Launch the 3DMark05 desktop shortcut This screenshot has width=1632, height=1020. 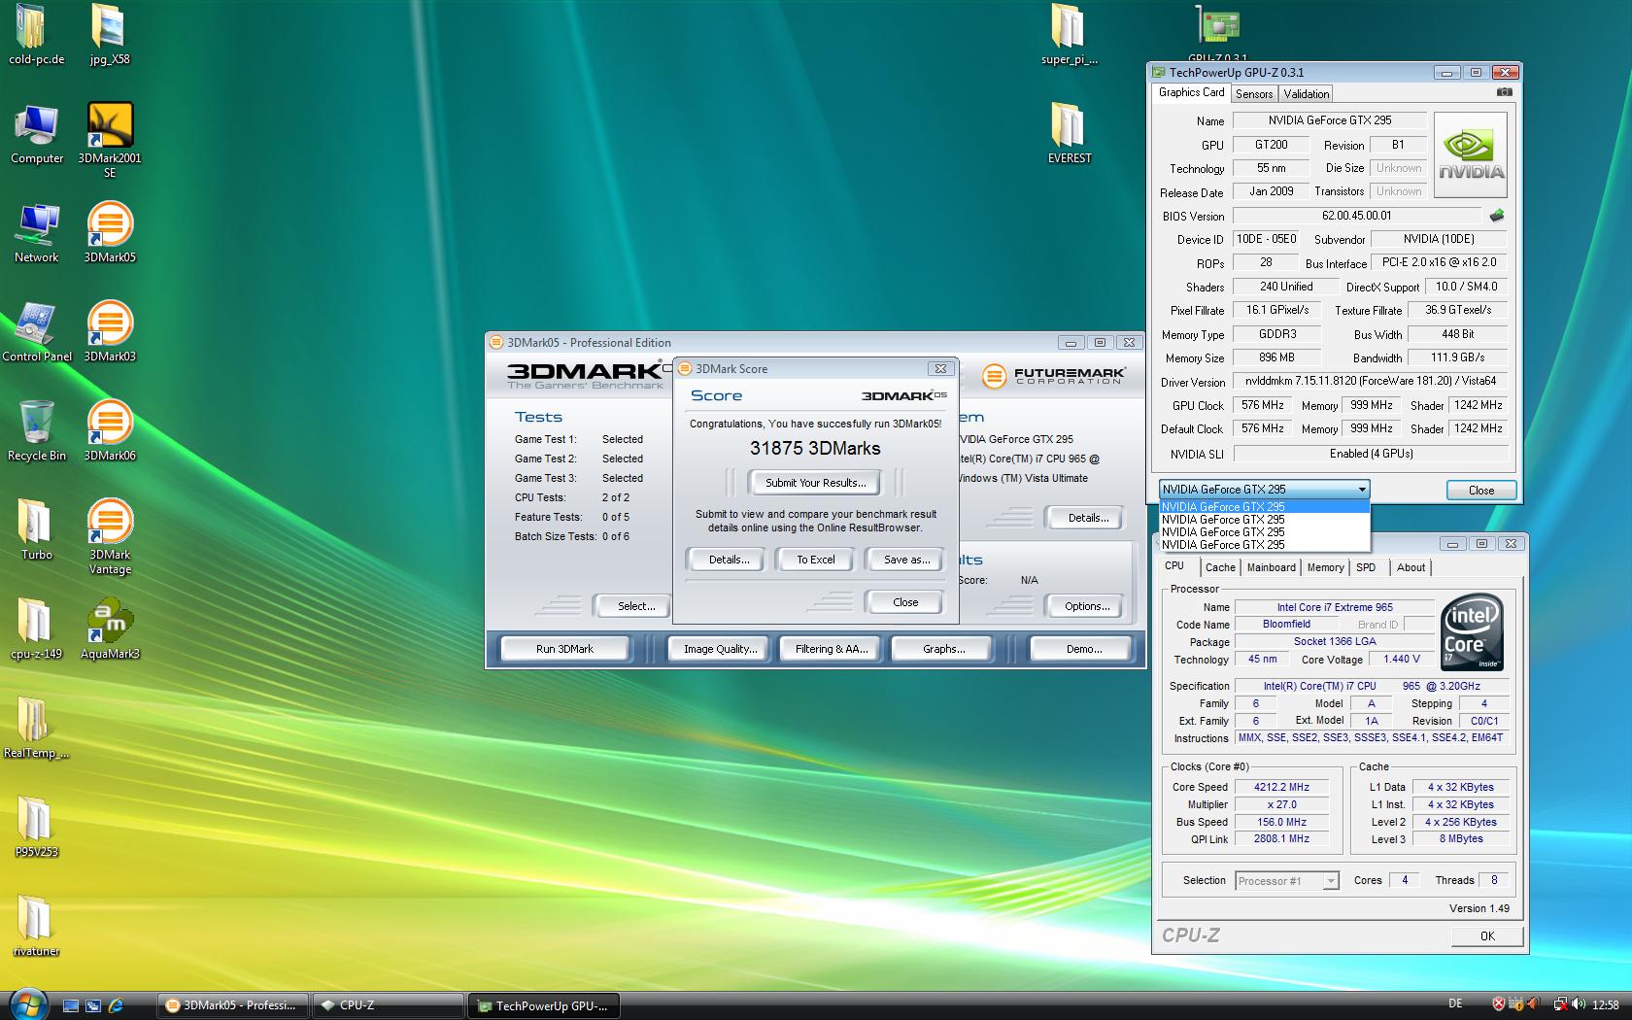click(110, 234)
